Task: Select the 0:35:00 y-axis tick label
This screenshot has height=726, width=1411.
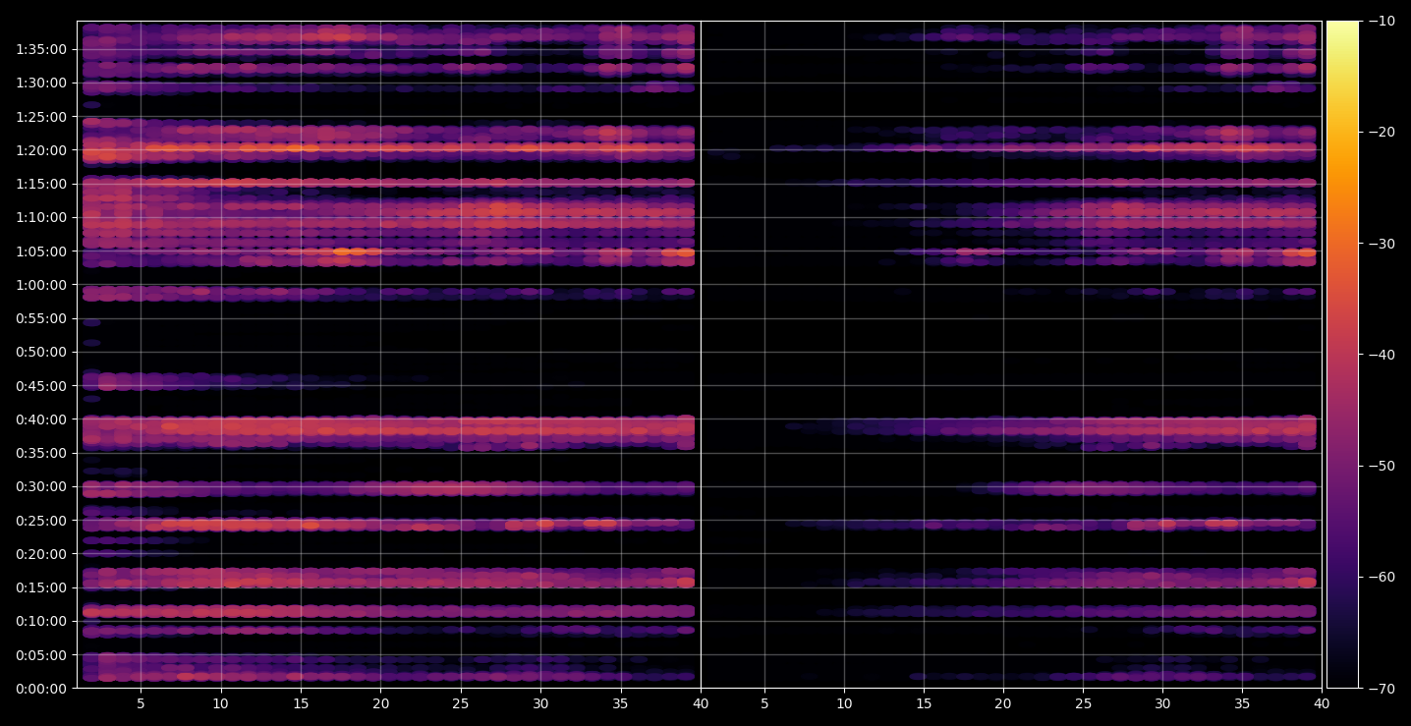Action: coord(41,453)
